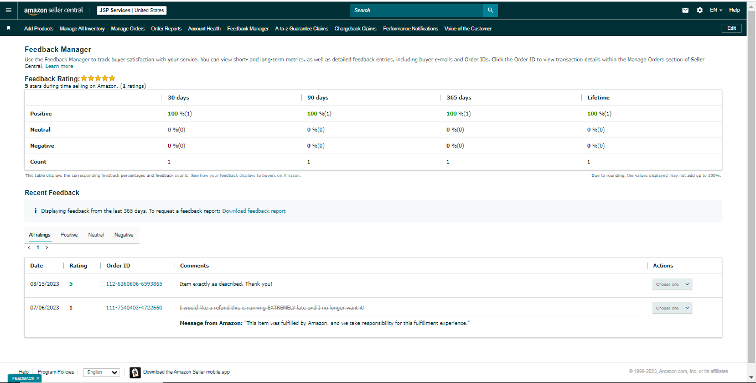Viewport: 756px width, 383px height.
Task: Select the Neutral ratings tab
Action: click(96, 235)
